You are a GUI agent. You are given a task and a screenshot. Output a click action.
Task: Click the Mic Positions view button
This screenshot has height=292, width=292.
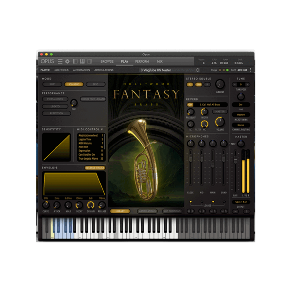click(172, 211)
